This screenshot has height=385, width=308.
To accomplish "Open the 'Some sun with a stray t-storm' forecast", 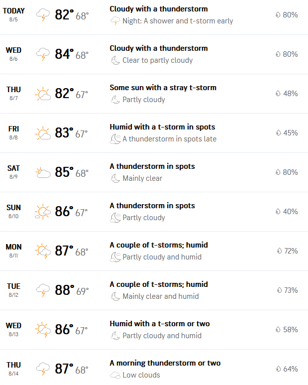I will tap(163, 88).
